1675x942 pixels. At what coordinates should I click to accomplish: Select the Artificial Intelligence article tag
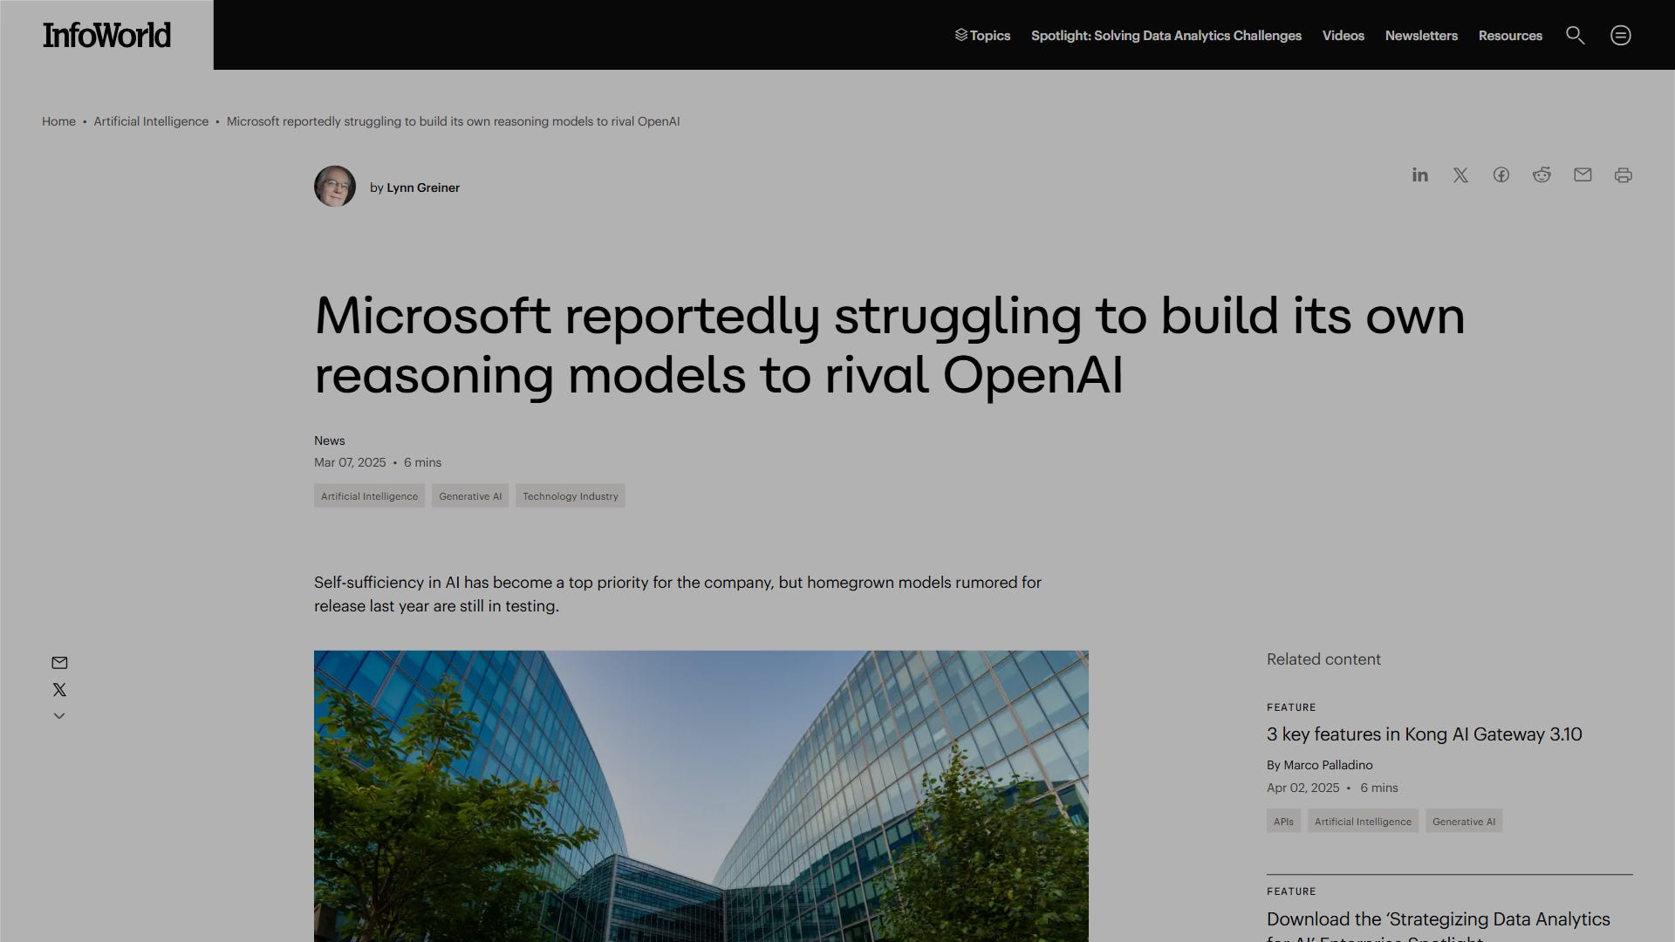[x=369, y=496]
